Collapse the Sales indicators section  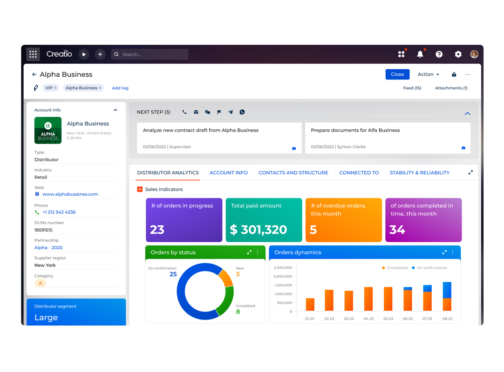[x=140, y=189]
